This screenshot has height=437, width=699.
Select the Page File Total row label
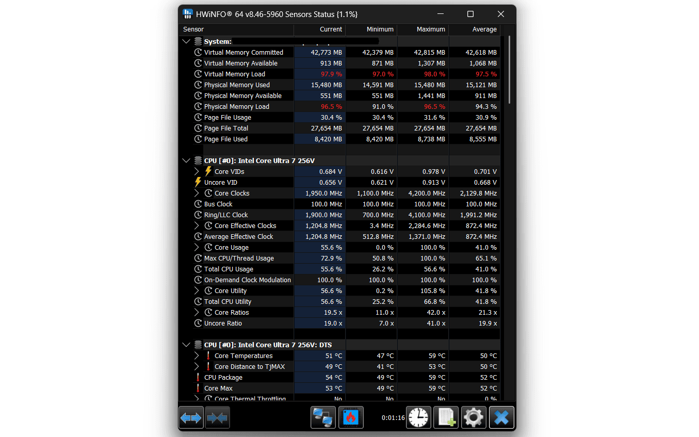click(226, 128)
